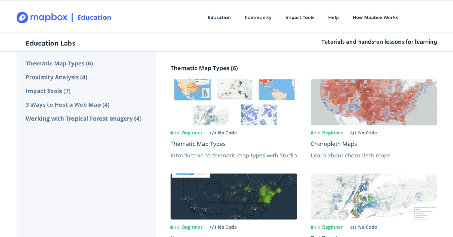Image resolution: width=453 pixels, height=237 pixels.
Task: Open the Working with Tropical Forest Imagery section
Action: (x=83, y=118)
